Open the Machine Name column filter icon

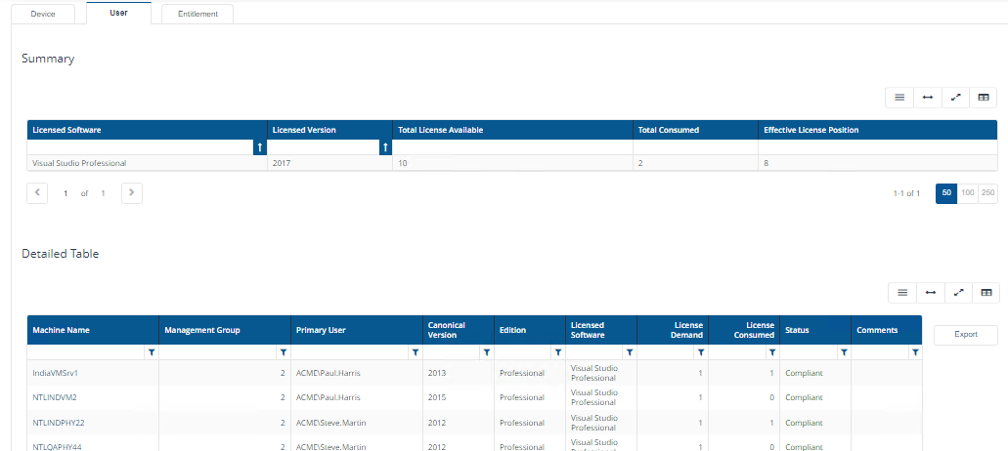point(152,352)
